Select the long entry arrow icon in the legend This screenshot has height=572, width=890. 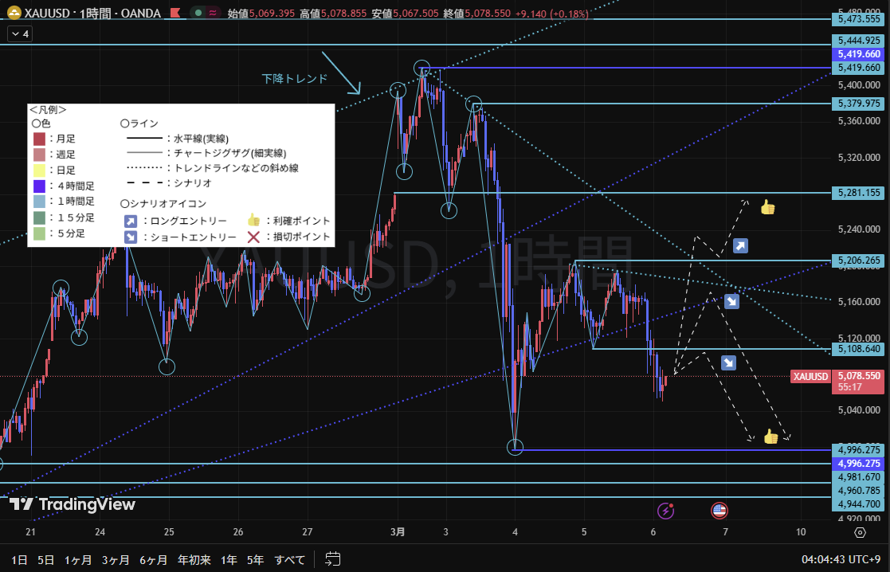[129, 221]
